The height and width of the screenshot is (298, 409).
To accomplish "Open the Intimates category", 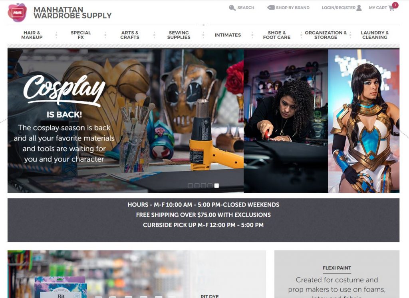I will pos(228,35).
